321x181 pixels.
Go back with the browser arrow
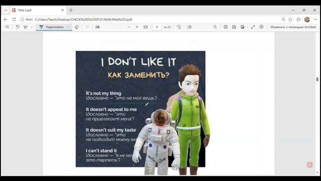click(6, 20)
